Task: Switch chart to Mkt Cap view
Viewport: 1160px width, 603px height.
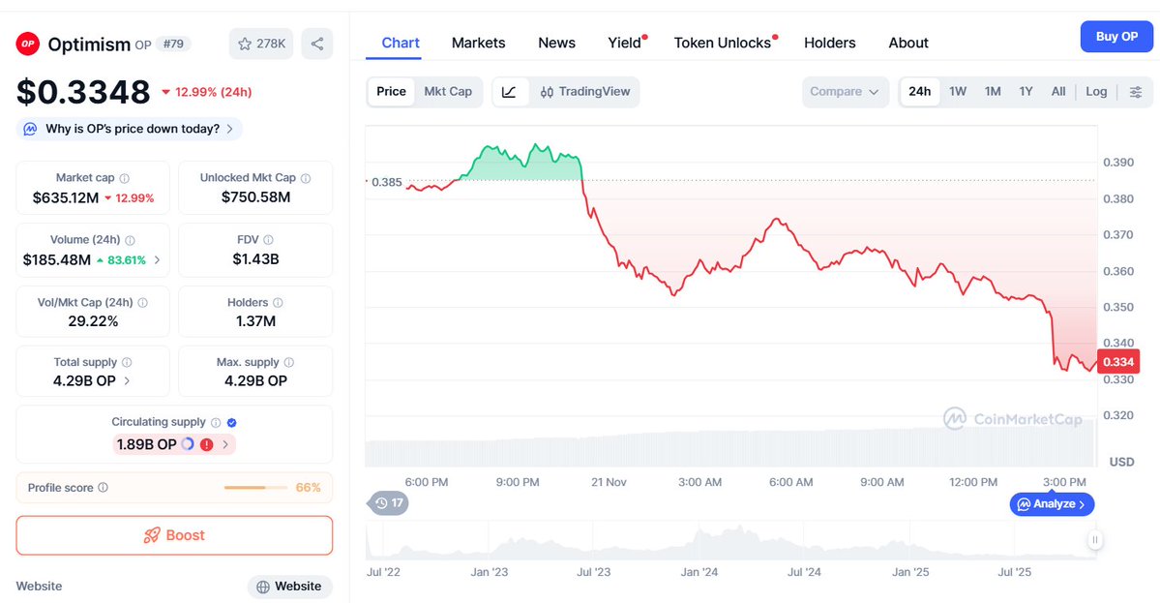Action: coord(448,91)
